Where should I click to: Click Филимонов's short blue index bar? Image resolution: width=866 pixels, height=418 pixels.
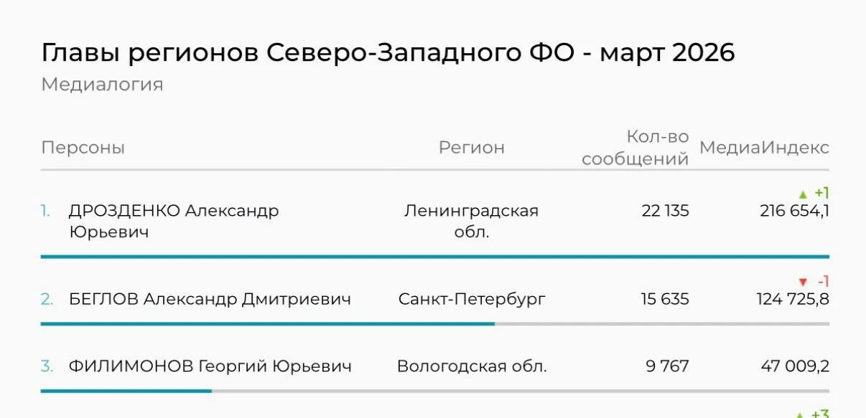(126, 391)
